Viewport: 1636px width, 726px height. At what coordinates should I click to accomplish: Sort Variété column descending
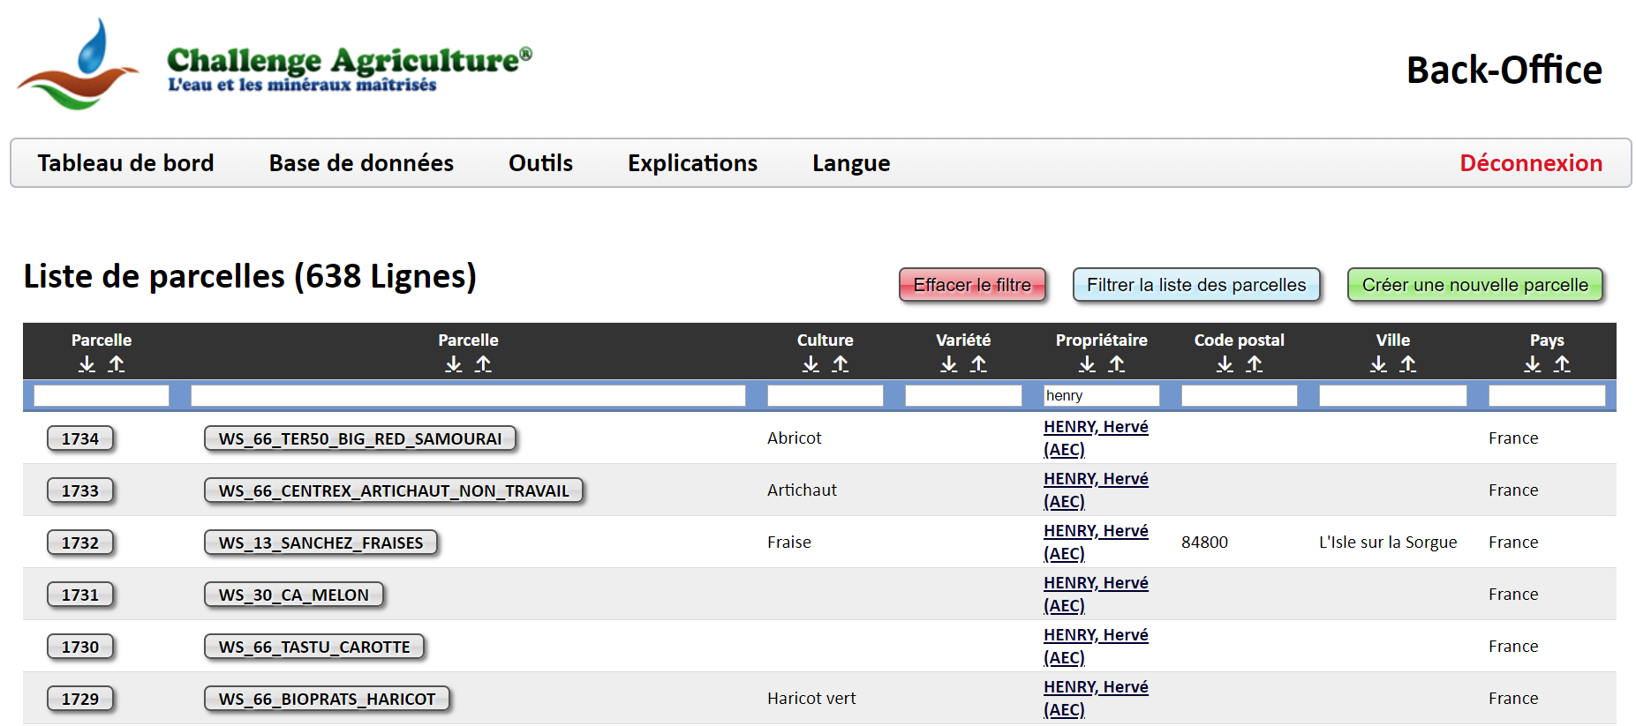click(x=949, y=364)
